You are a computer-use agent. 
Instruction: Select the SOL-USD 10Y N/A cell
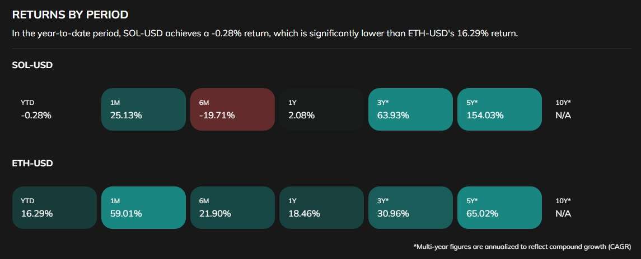[588, 109]
